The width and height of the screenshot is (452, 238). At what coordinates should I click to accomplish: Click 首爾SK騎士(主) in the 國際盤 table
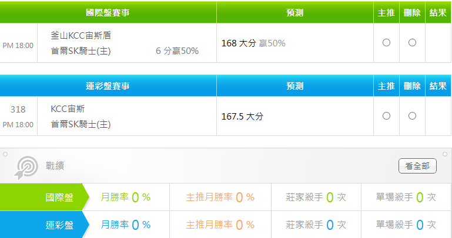coord(81,51)
